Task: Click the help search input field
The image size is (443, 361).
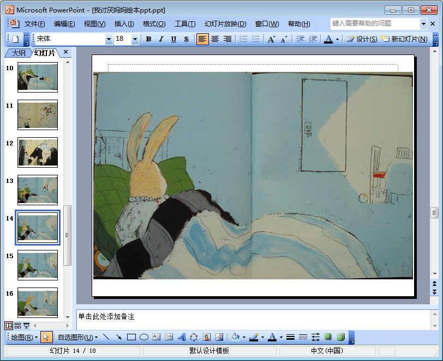Action: coord(375,24)
